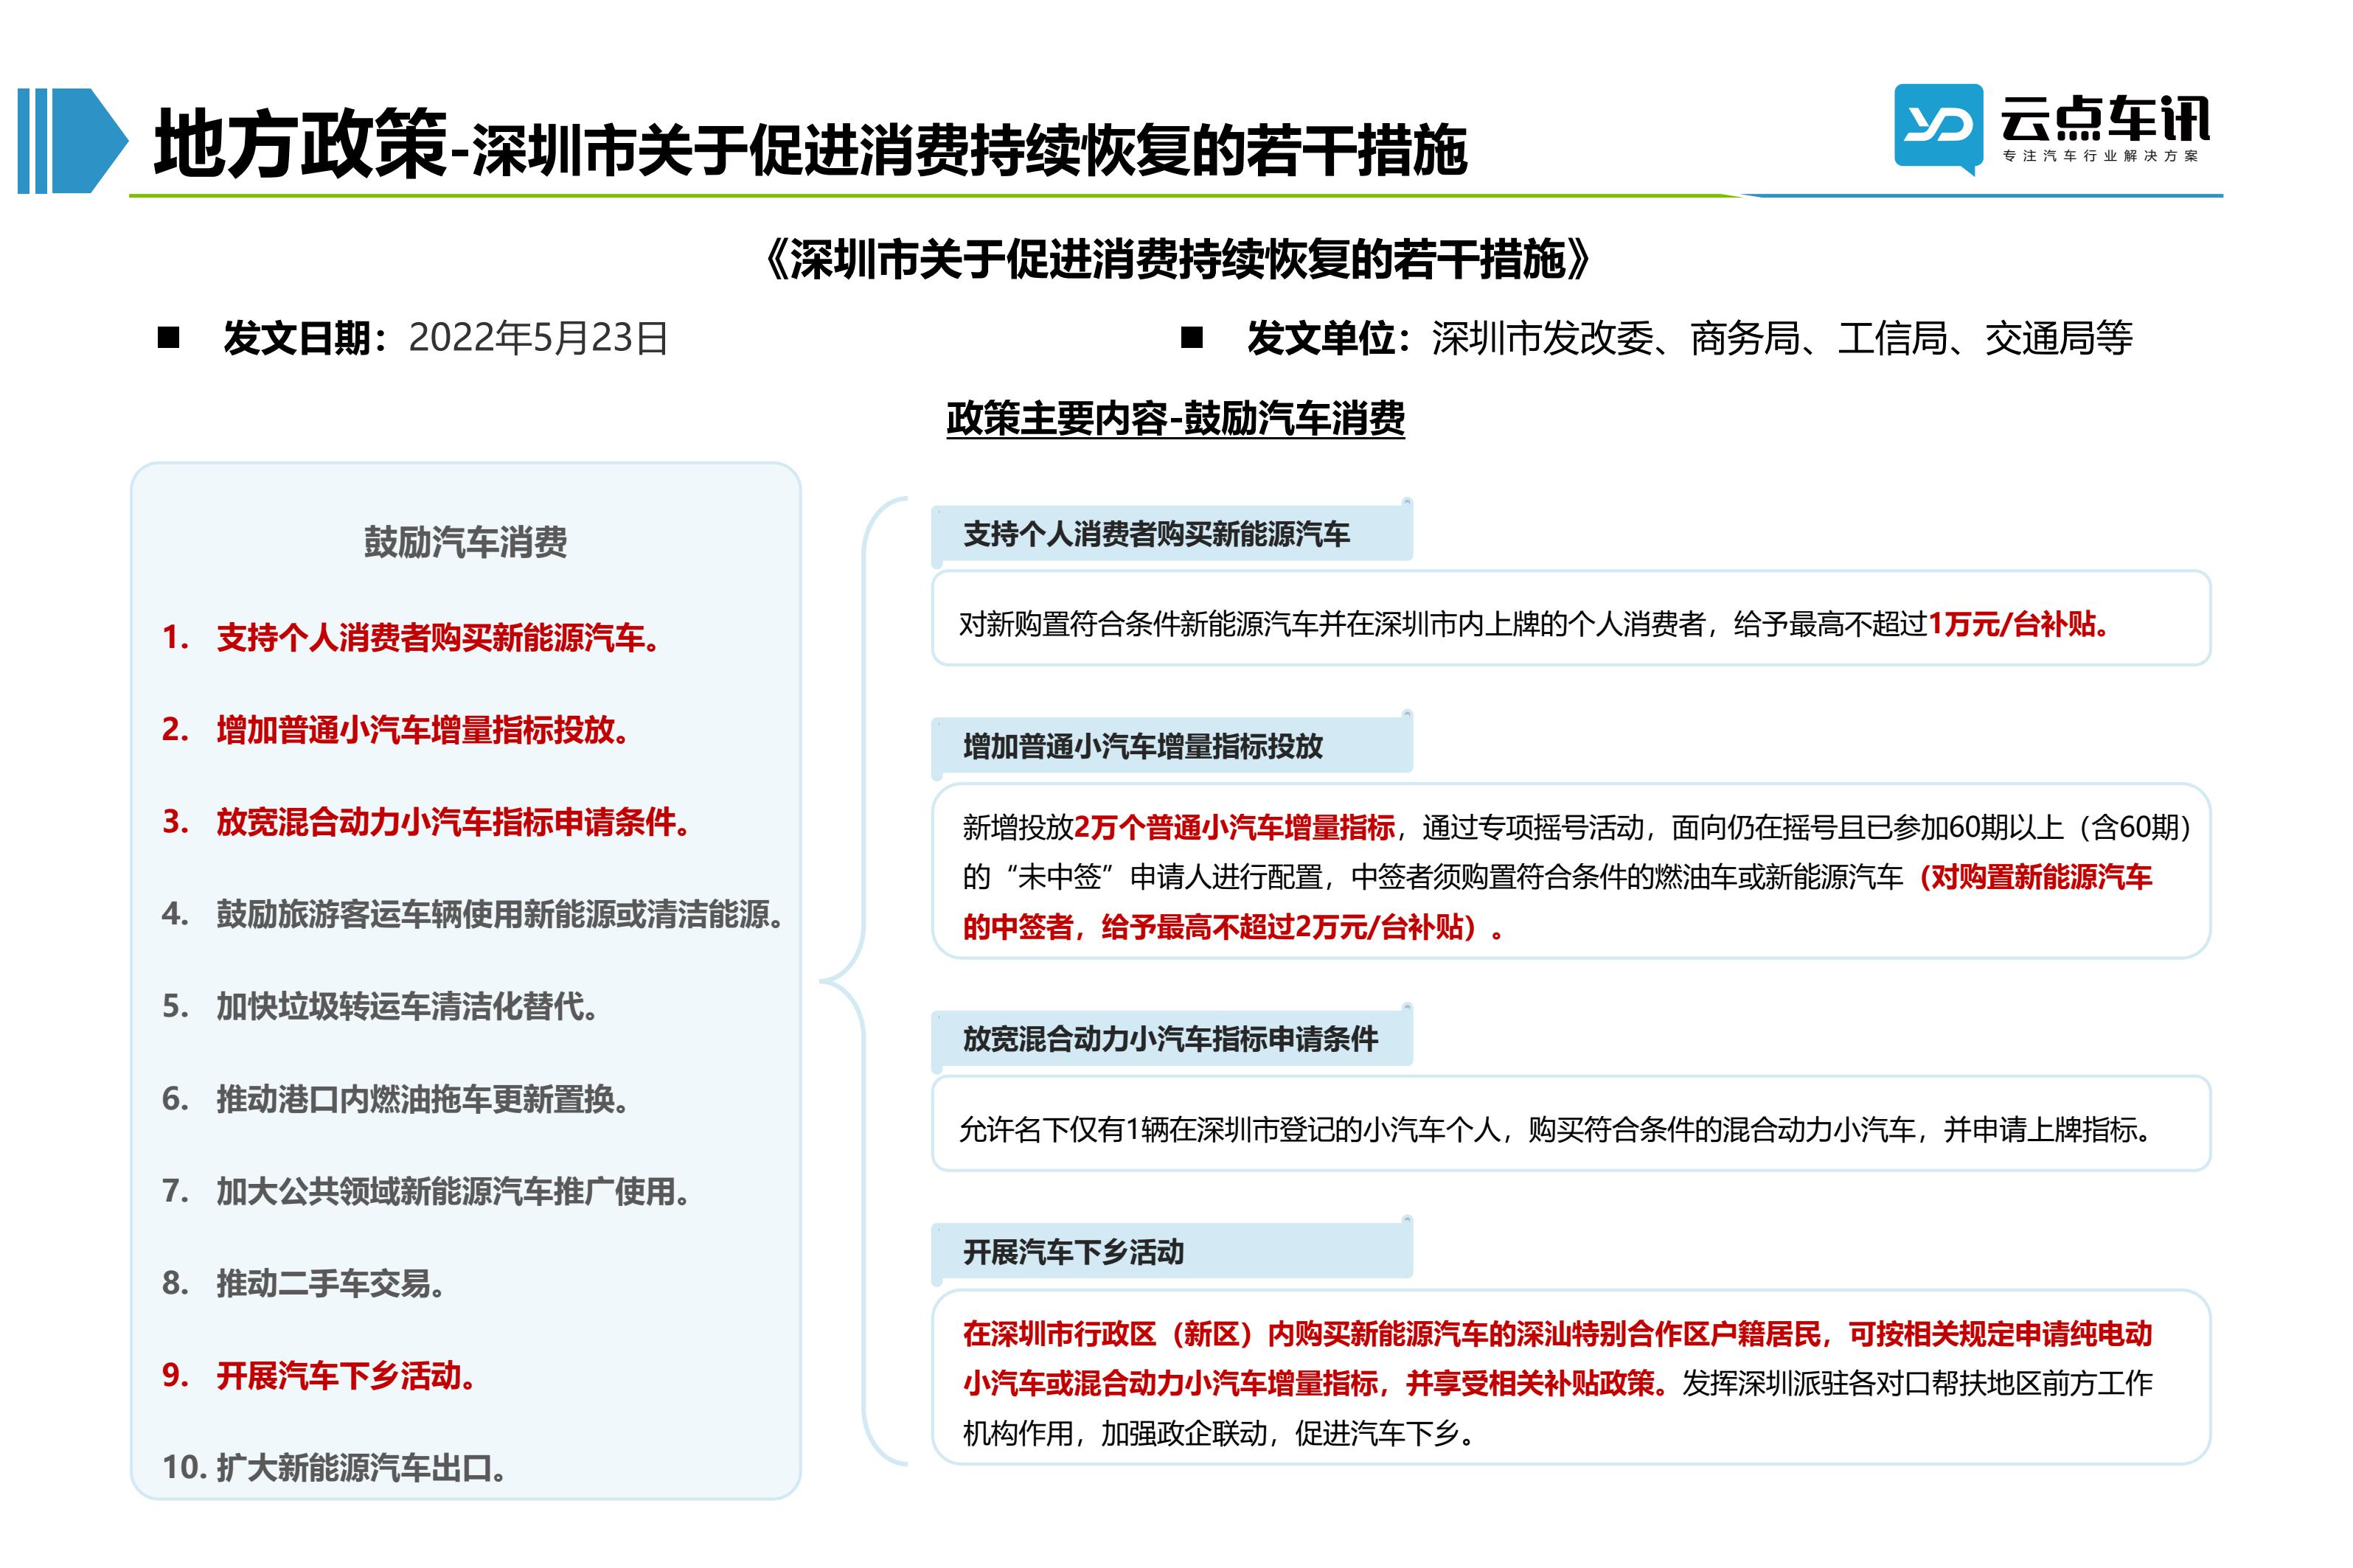This screenshot has width=2353, height=1568.
Task: Click the text 允许名下仅有1辆在深圳市登记的小汽车个人
Action: point(1229,1130)
